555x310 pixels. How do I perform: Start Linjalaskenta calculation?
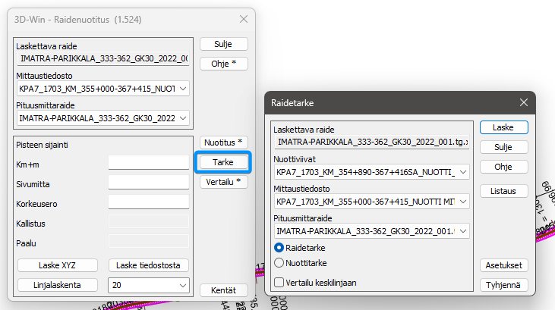58,285
